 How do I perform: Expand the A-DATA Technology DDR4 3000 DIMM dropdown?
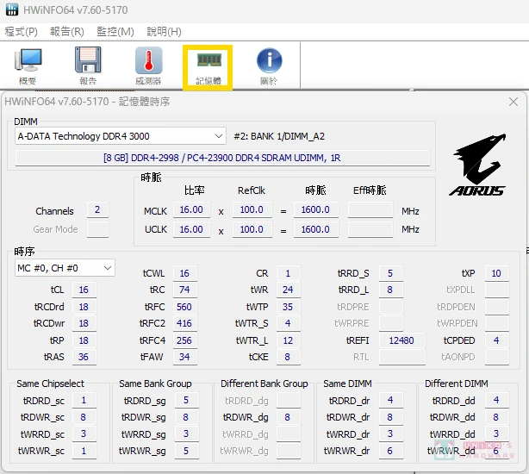click(121, 136)
